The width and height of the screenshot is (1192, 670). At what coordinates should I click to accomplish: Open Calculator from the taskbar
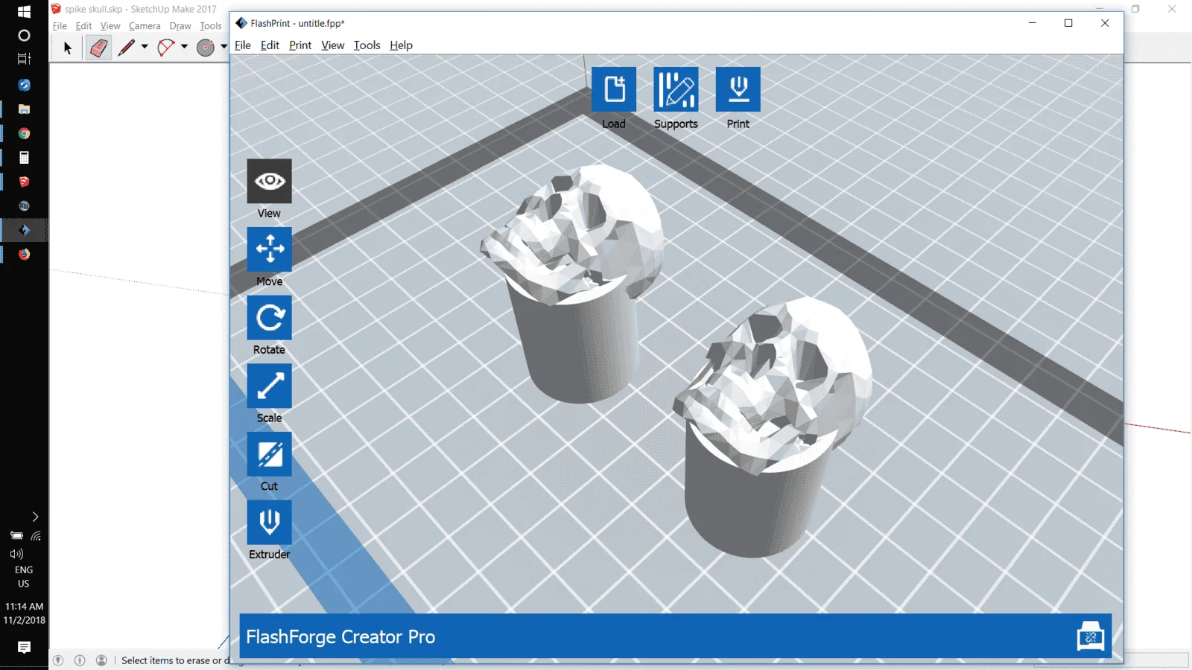pos(24,157)
